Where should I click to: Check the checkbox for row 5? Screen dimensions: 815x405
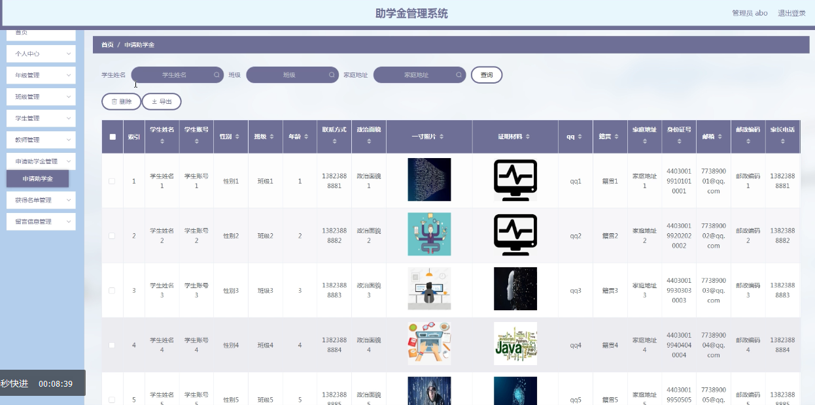coord(112,399)
